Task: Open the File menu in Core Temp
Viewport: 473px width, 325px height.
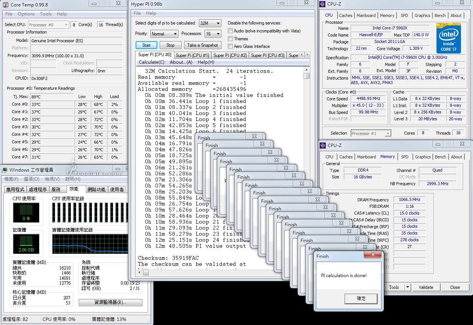Action: (9, 14)
